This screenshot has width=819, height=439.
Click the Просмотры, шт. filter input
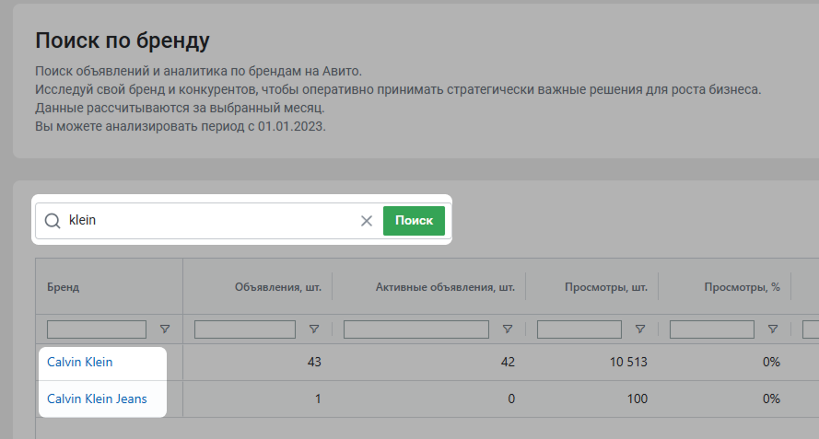579,329
